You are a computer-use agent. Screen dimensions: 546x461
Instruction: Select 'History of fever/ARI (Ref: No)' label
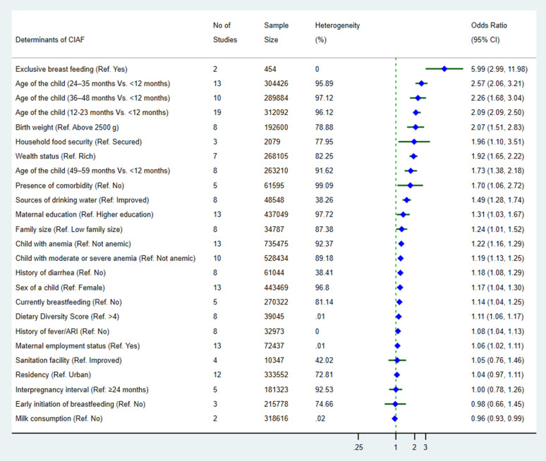pos(62,331)
